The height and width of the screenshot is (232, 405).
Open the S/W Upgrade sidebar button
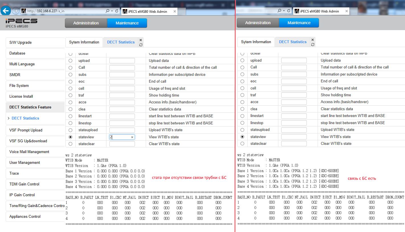pos(35,43)
